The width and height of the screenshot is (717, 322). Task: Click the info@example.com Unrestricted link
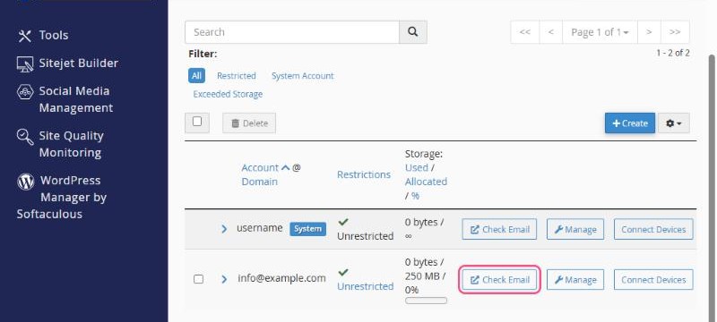[366, 286]
